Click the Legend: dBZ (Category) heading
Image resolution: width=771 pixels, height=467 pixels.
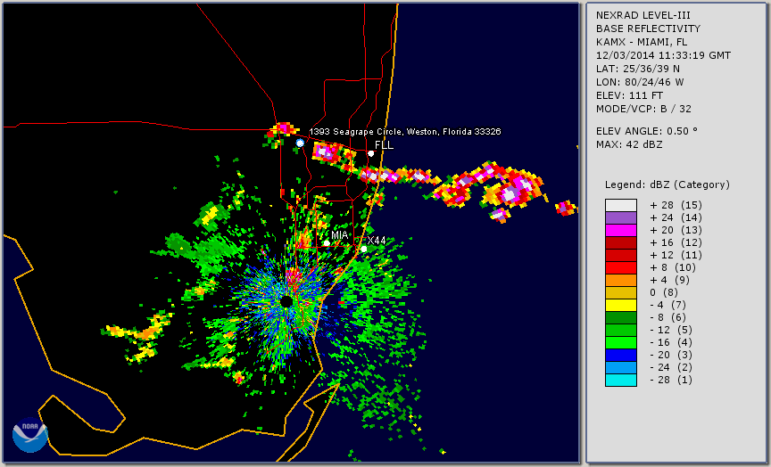[x=667, y=184]
